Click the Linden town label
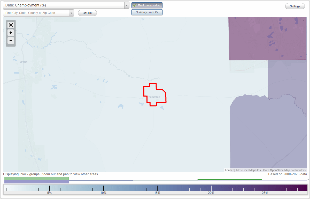 [x=24, y=62]
